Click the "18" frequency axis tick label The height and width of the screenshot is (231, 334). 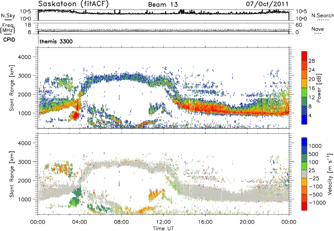coord(28,25)
